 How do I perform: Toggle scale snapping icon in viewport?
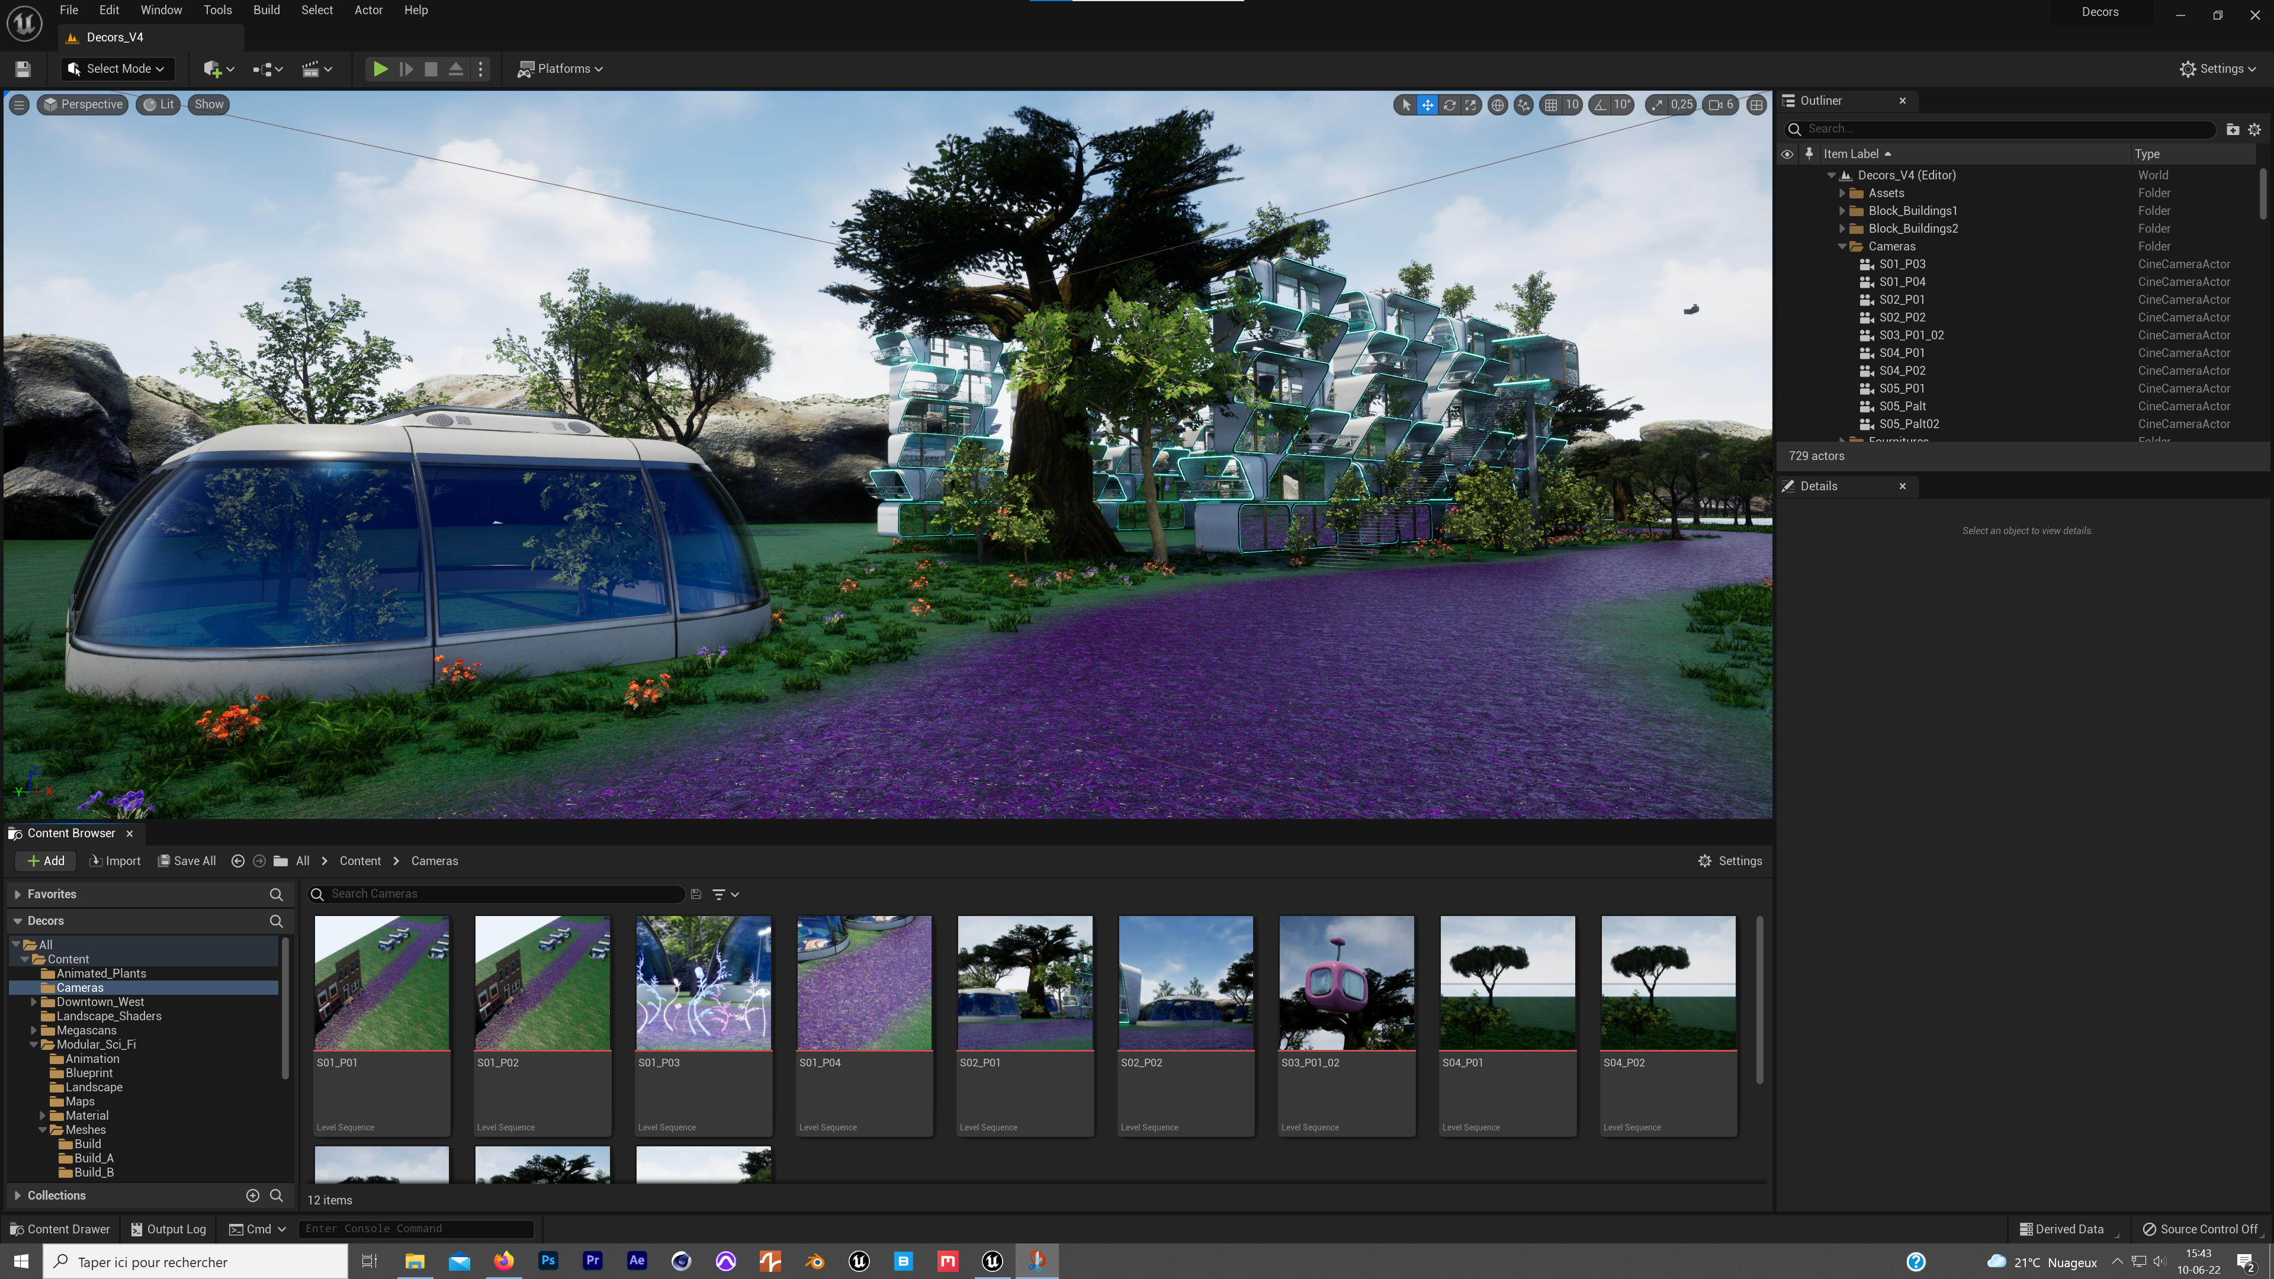[1657, 105]
